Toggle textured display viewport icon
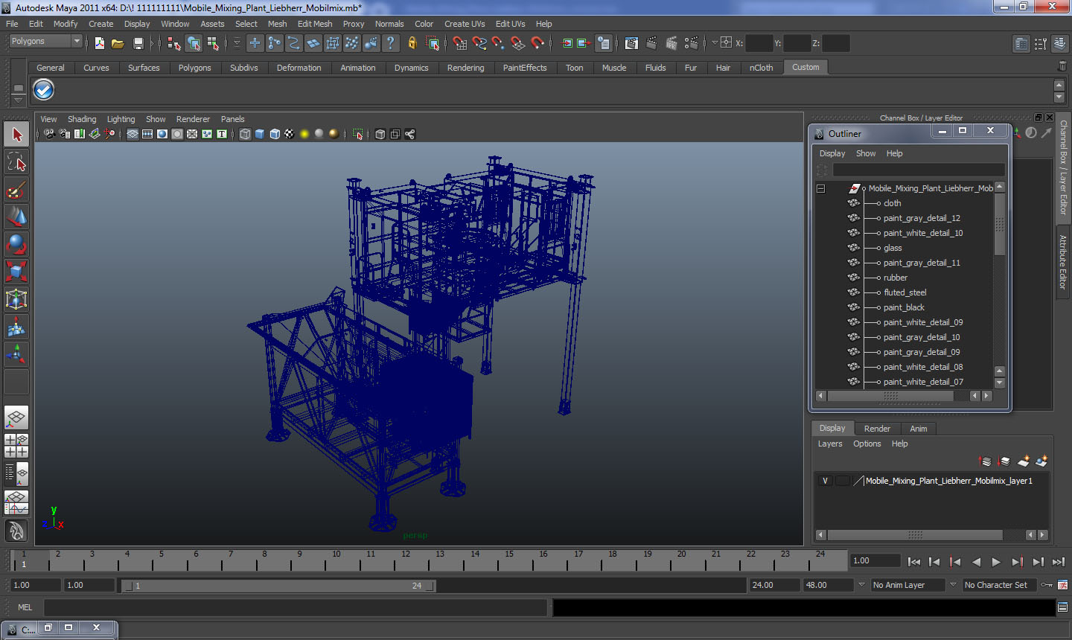Screen dimensions: 1072x640 290,134
